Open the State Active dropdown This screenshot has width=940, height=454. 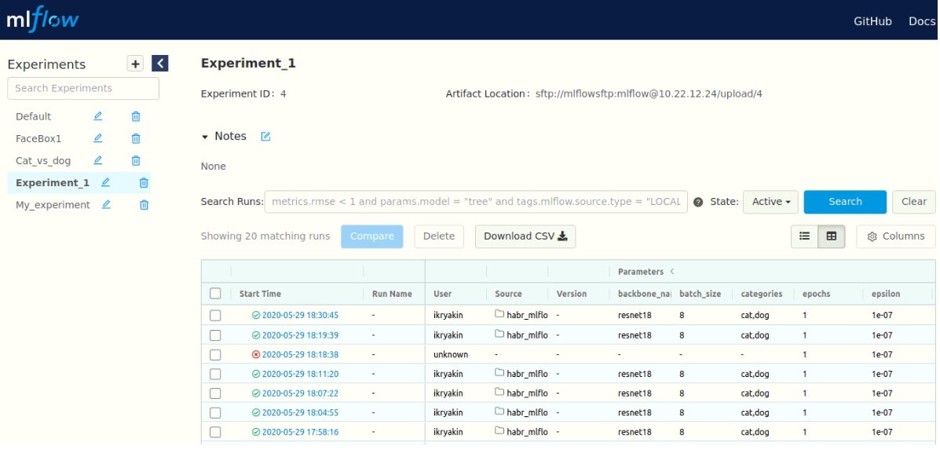770,202
